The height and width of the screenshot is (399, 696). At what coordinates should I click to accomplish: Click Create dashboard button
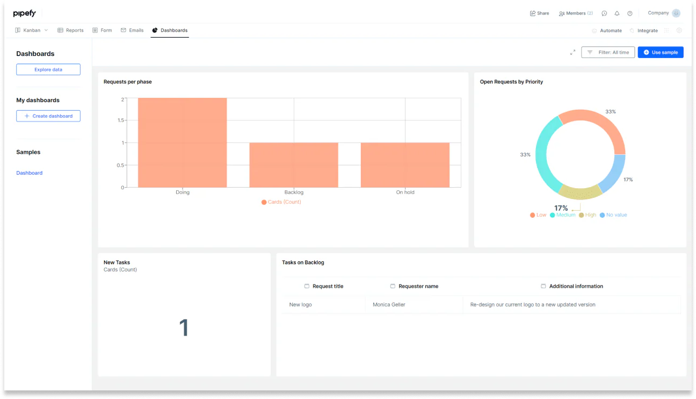tap(48, 116)
